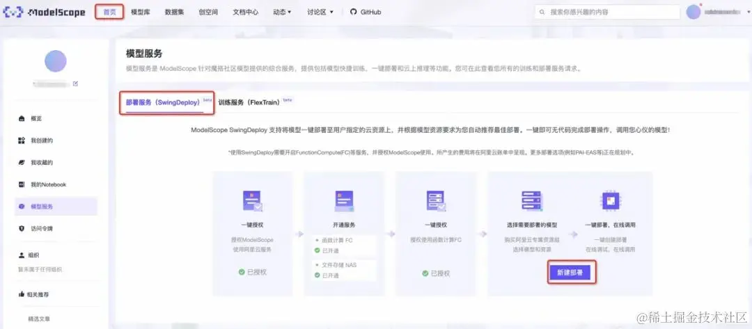The height and width of the screenshot is (329, 752).
Task: Open 创空间 in top navigation
Action: [208, 12]
